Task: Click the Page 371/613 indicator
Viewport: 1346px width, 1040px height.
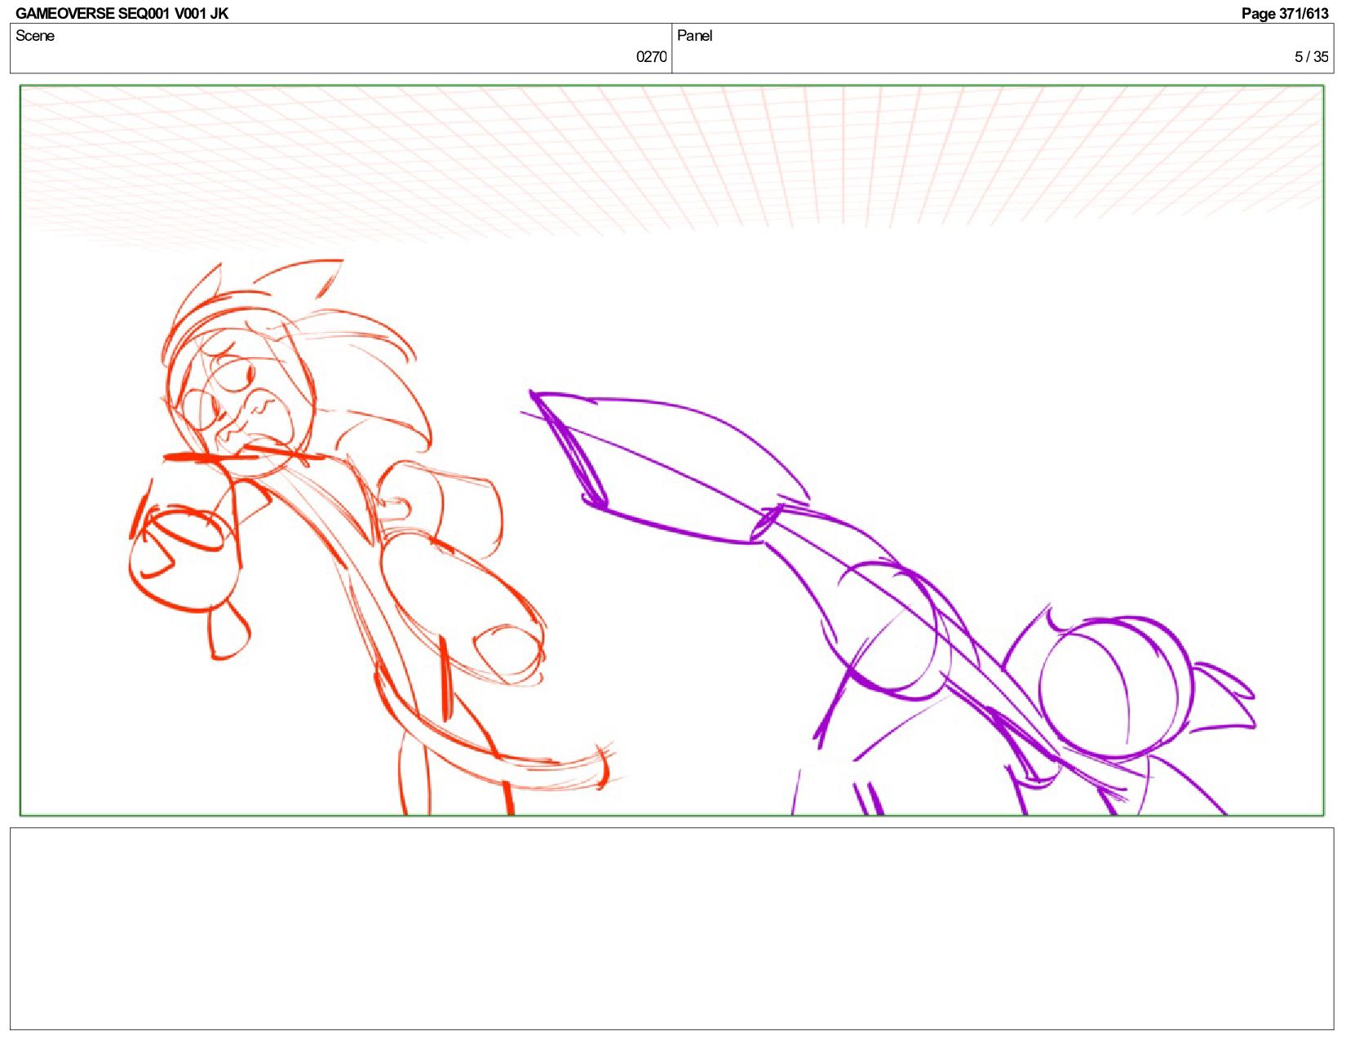Action: [x=1285, y=13]
